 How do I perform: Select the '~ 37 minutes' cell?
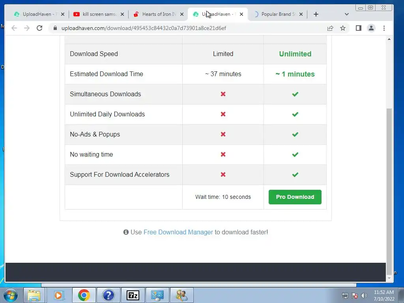[x=223, y=74]
